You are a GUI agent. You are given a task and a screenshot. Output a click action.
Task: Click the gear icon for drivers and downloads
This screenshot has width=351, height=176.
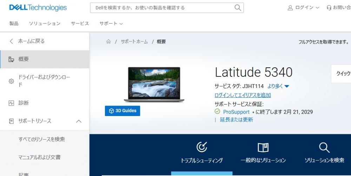[11, 81]
